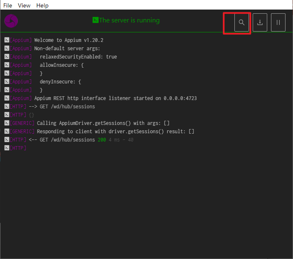Click the terminal icon on the Welcome log line

click(7, 40)
